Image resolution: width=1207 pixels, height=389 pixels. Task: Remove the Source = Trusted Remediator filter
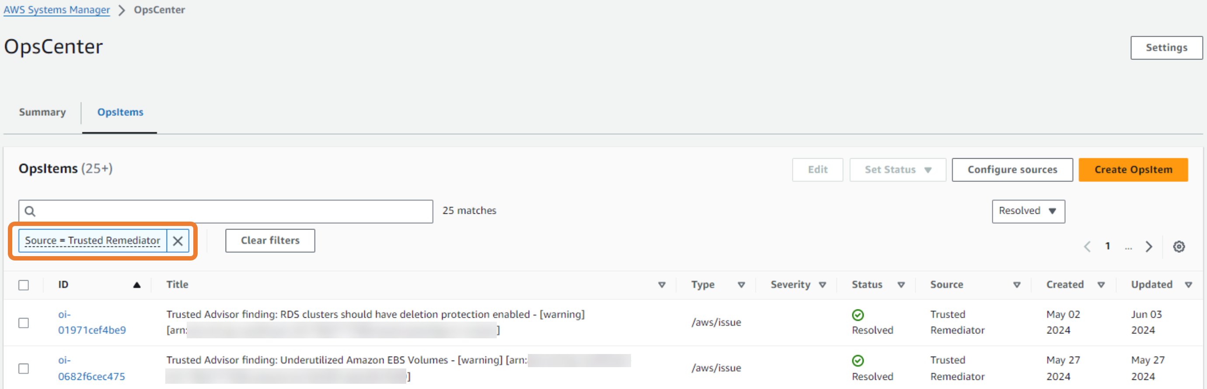pos(178,240)
